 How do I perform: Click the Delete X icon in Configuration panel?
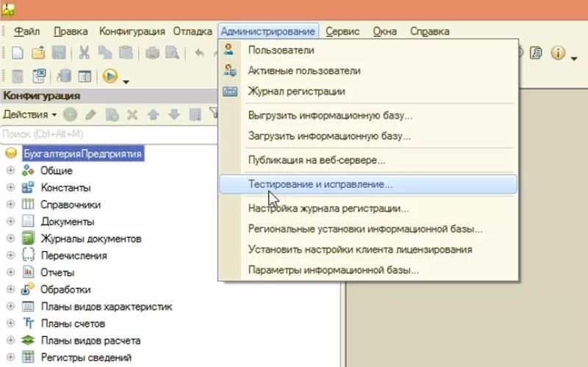(x=132, y=115)
